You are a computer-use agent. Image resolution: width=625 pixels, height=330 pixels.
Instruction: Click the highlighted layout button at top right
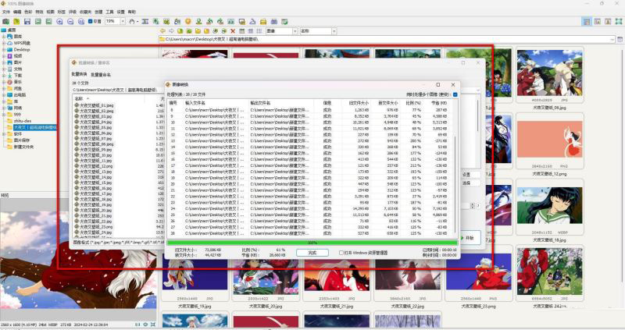(x=587, y=22)
